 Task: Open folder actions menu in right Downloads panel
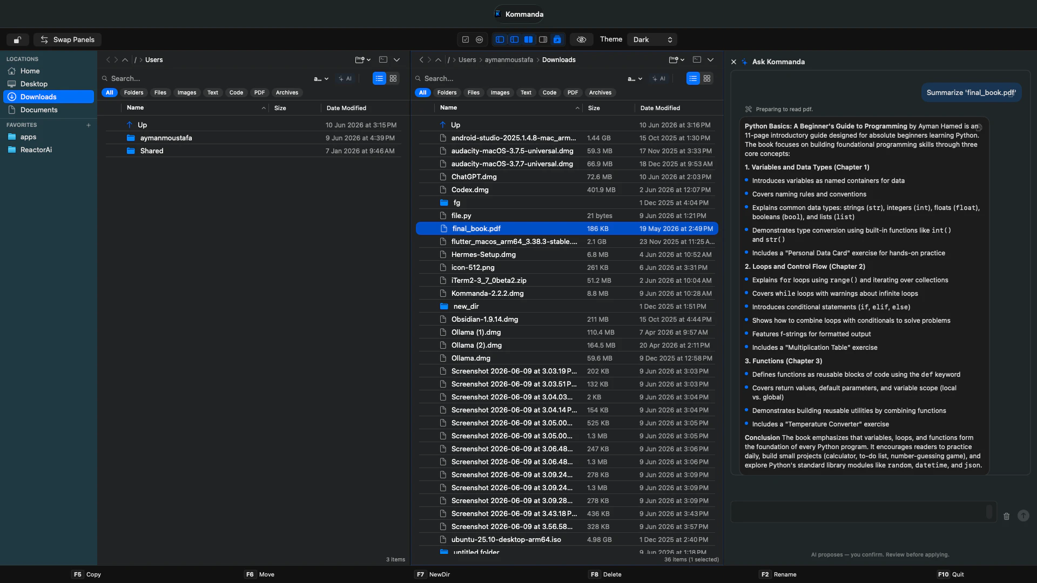click(x=676, y=60)
